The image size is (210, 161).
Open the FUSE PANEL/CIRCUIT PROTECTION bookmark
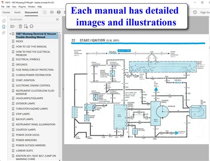[x=35, y=70]
